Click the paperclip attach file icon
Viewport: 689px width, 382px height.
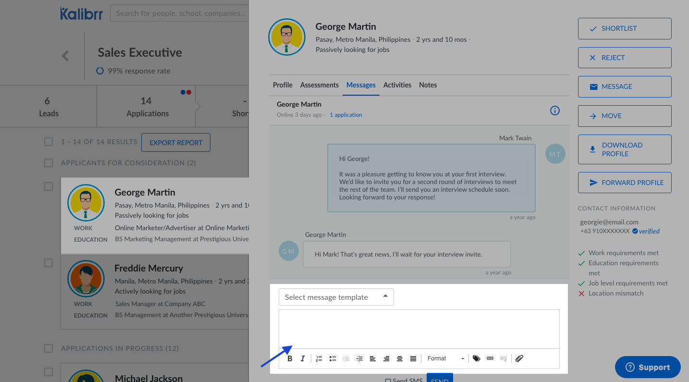(x=519, y=358)
